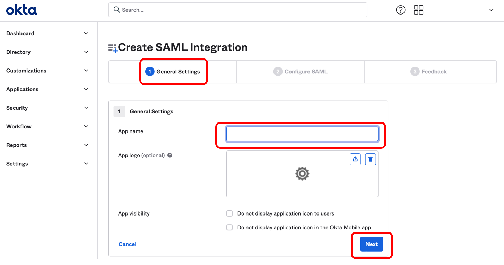Click the App visibility label
This screenshot has height=265, width=504.
coord(134,213)
